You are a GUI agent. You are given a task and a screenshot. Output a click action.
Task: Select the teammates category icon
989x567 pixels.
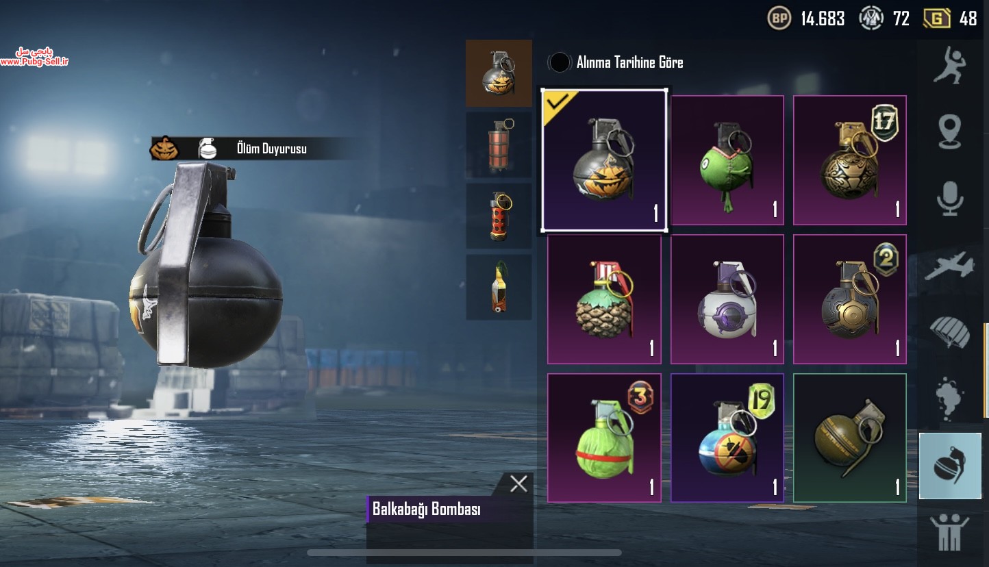950,533
